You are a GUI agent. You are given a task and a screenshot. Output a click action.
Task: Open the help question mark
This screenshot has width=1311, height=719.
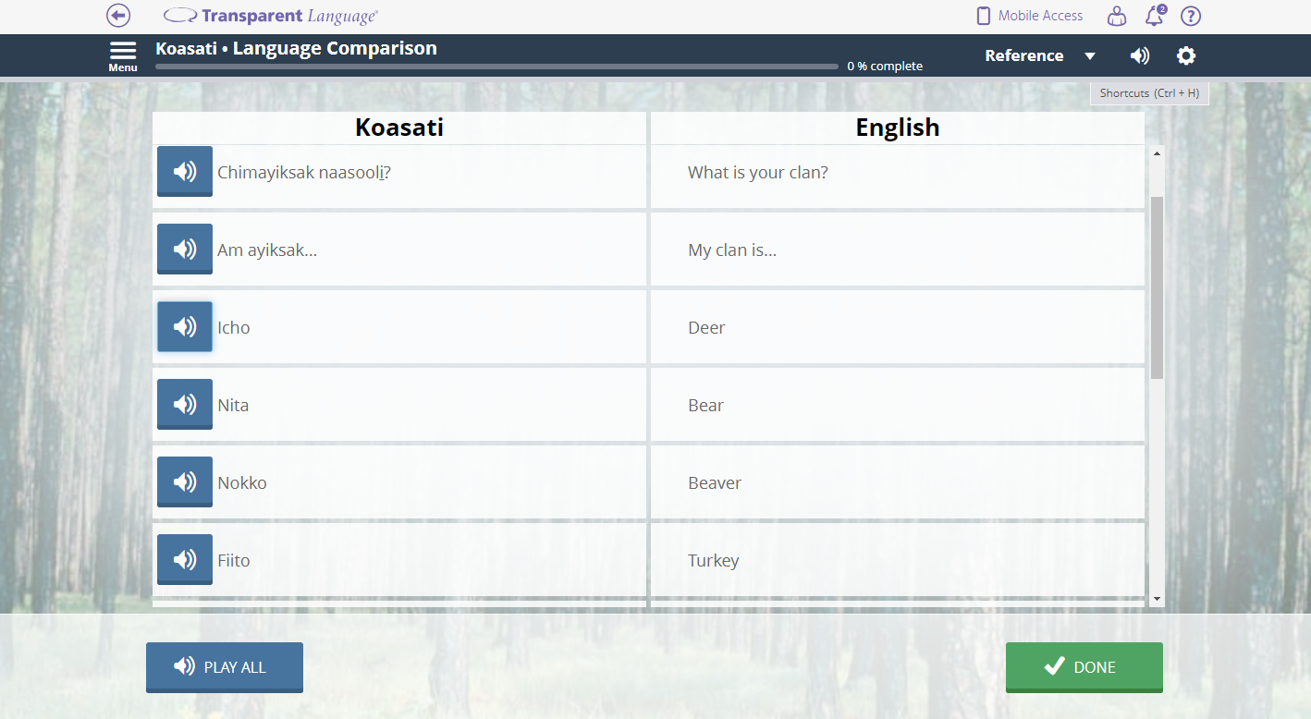[x=1191, y=16]
